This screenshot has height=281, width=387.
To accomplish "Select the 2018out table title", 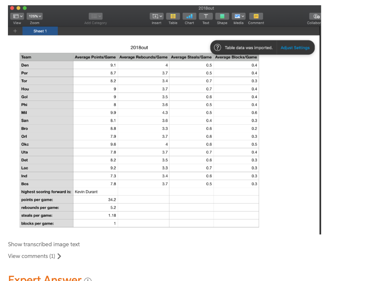I will (139, 48).
